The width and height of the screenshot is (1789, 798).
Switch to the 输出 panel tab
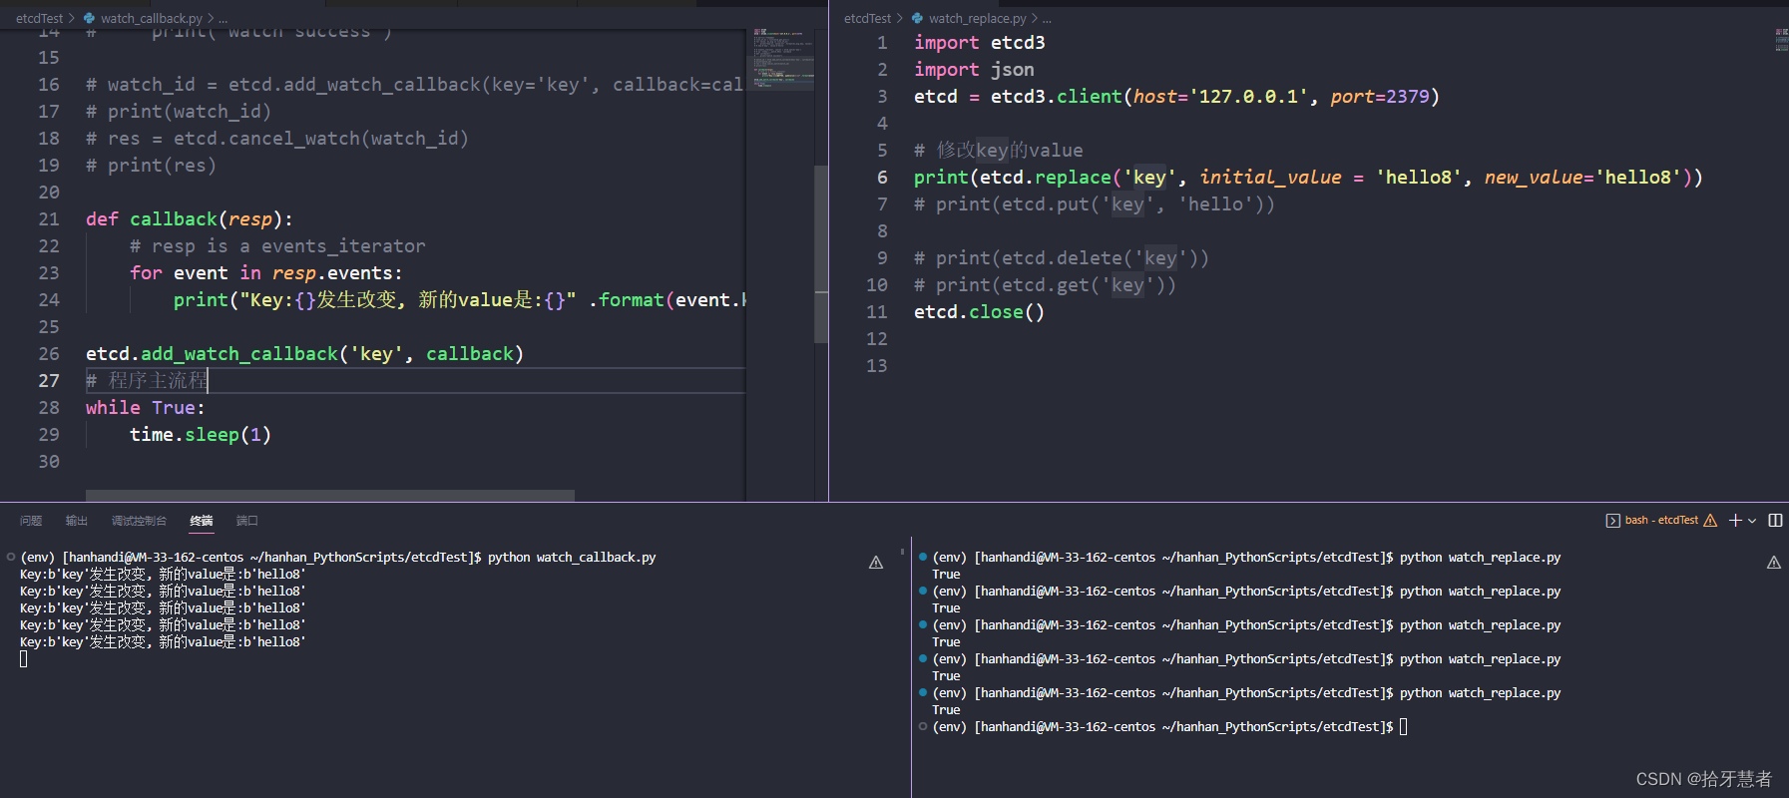click(77, 521)
